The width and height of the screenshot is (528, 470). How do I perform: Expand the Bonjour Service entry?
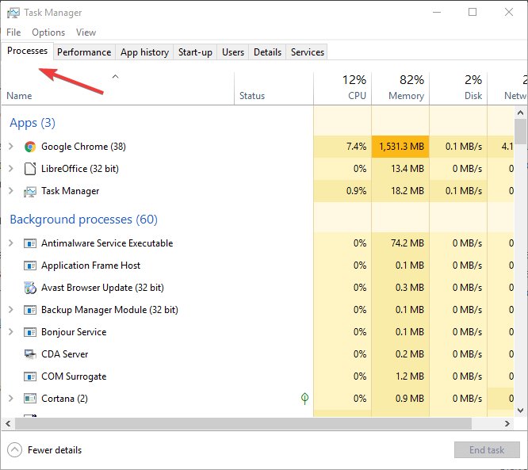(11, 332)
